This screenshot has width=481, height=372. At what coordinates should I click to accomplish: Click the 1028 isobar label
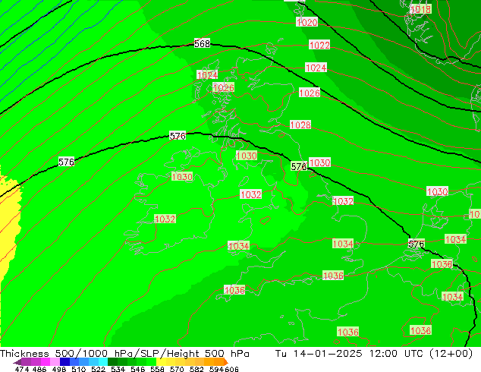tap(300, 125)
